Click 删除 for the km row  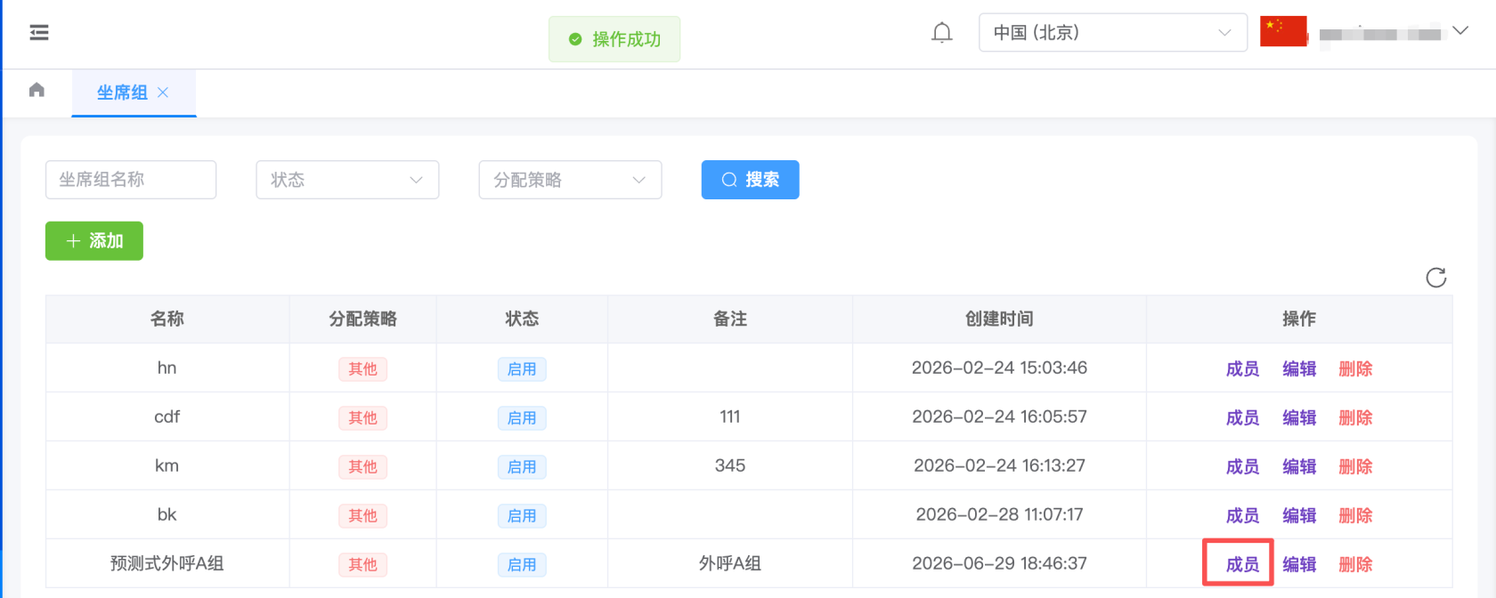point(1355,467)
